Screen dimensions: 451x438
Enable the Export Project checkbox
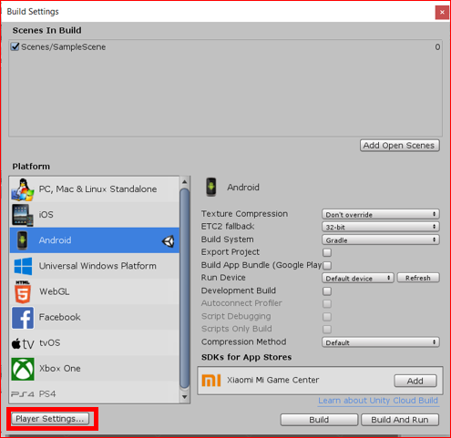point(327,252)
